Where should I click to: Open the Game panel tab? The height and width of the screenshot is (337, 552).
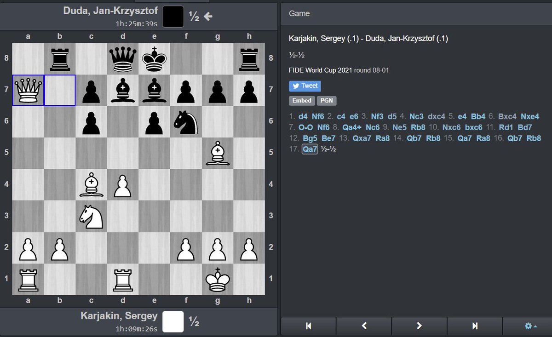299,14
